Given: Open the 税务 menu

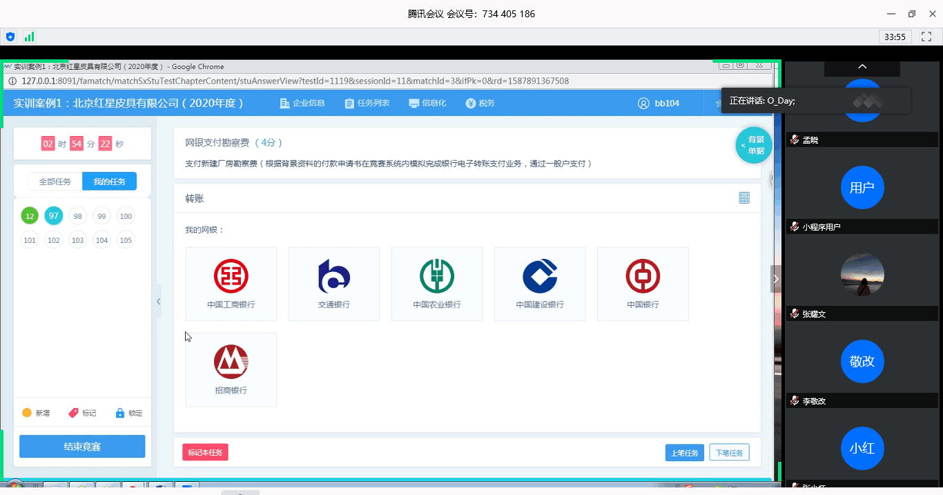Looking at the screenshot, I should point(480,103).
